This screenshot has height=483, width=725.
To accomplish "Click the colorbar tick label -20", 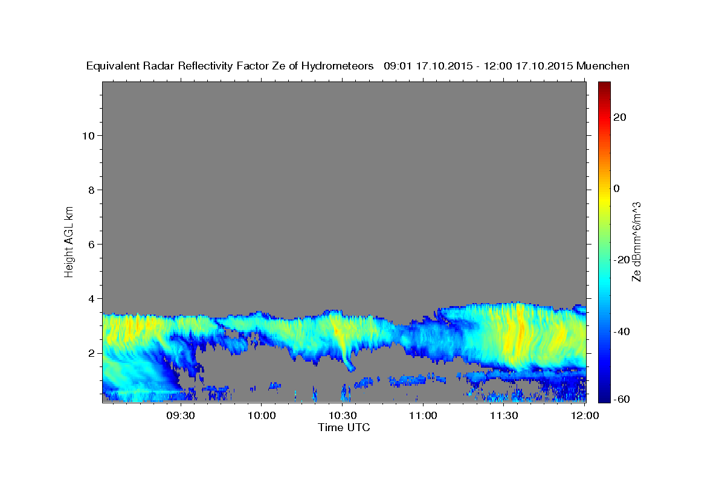I will (621, 260).
